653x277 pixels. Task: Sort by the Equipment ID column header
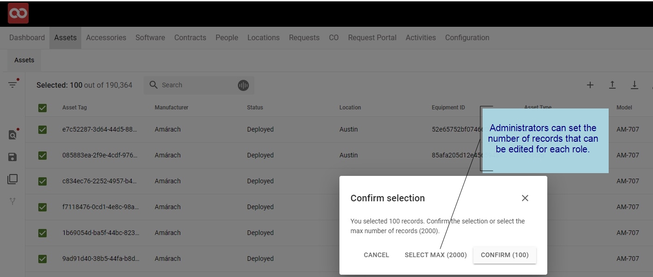click(x=448, y=108)
